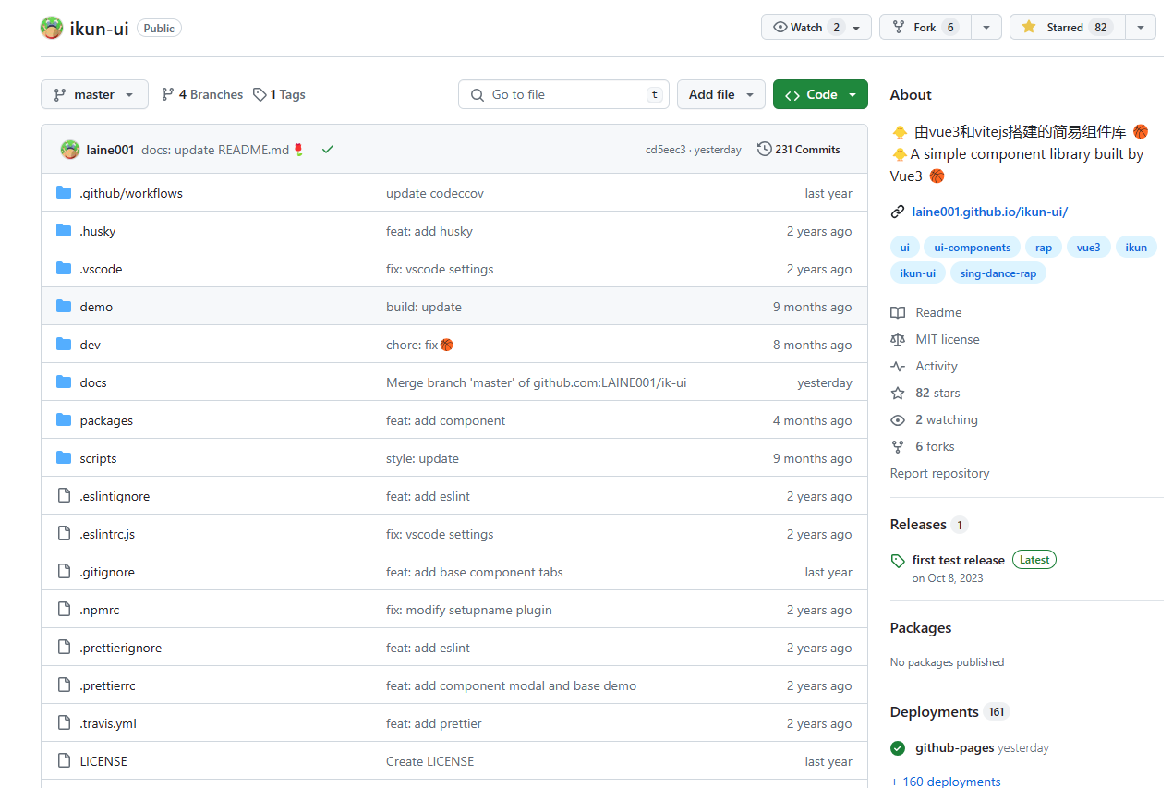Open the dropdown arrow beside Fork

point(986,28)
